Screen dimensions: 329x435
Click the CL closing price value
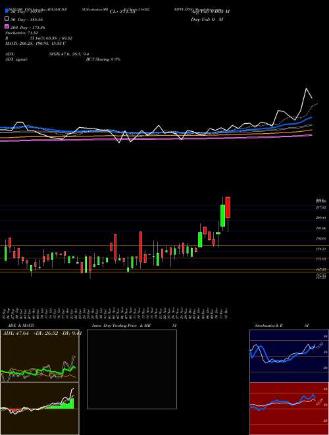[122, 12]
